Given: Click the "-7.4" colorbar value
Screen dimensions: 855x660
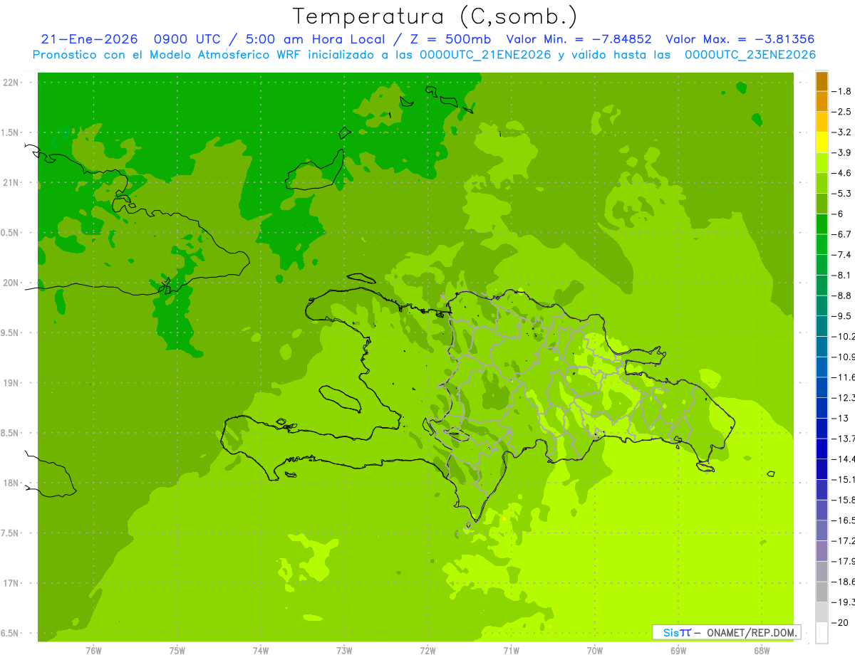Looking at the screenshot, I should (841, 255).
